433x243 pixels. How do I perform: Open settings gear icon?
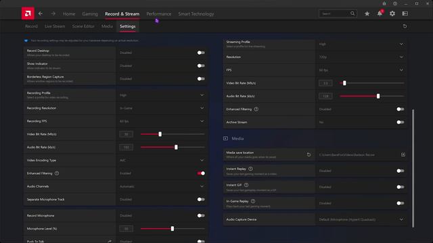(392, 13)
